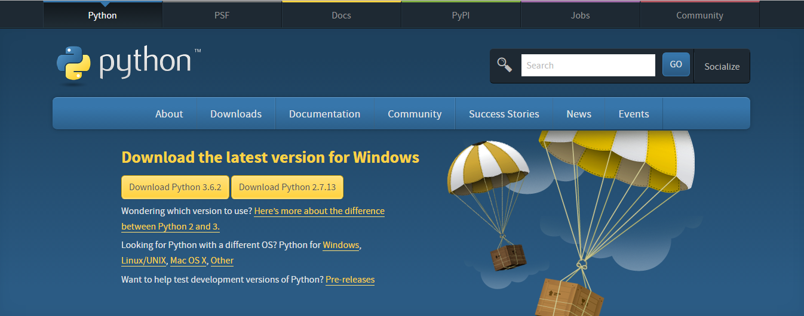804x316 pixels.
Task: Click inside the Search input field
Action: (x=588, y=65)
